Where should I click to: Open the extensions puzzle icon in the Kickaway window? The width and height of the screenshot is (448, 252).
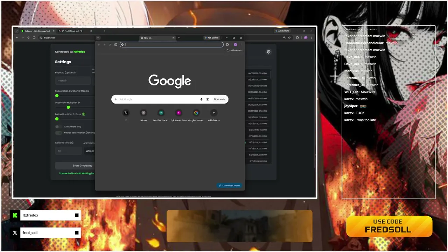(x=297, y=38)
